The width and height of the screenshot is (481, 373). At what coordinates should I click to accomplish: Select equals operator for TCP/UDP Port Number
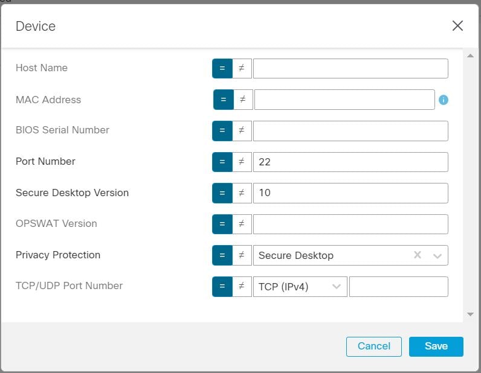pyautogui.click(x=222, y=287)
